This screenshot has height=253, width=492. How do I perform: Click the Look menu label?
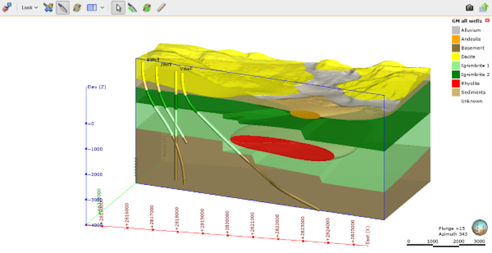coord(26,8)
